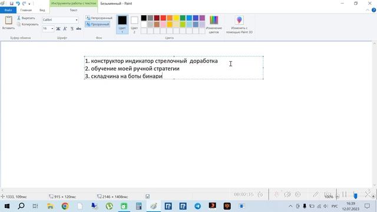This screenshot has height=212, width=377.
Task: Pick the purple palette swatch
Action: point(202,18)
